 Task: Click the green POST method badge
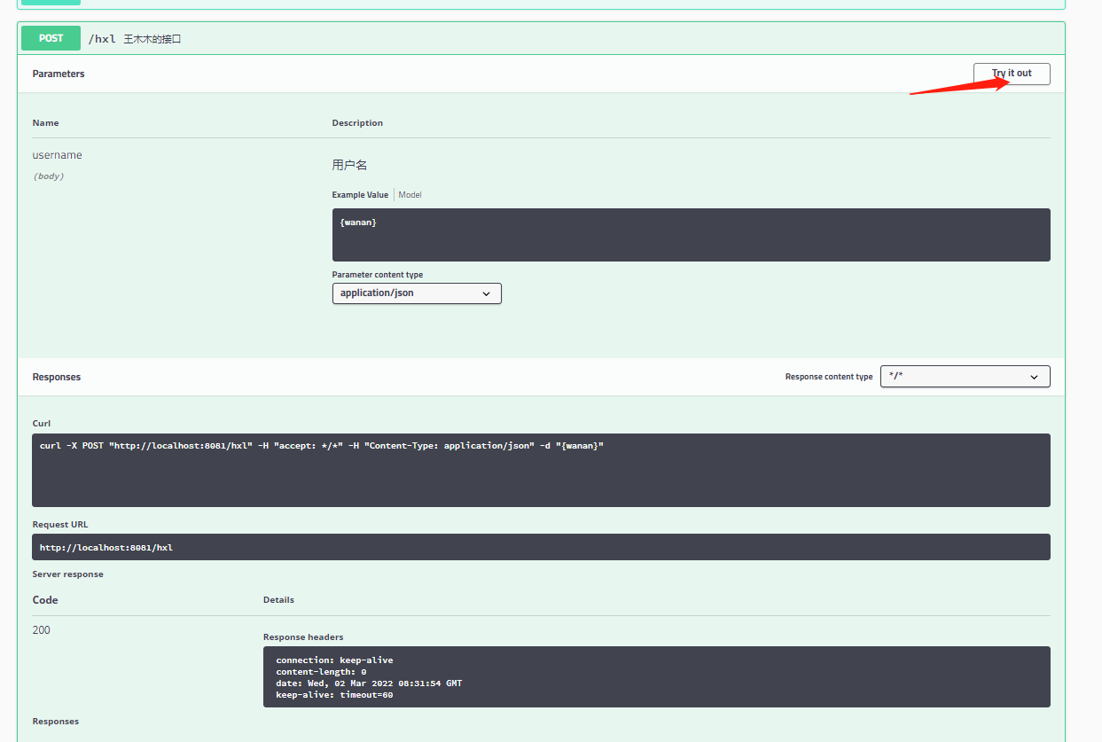click(51, 38)
